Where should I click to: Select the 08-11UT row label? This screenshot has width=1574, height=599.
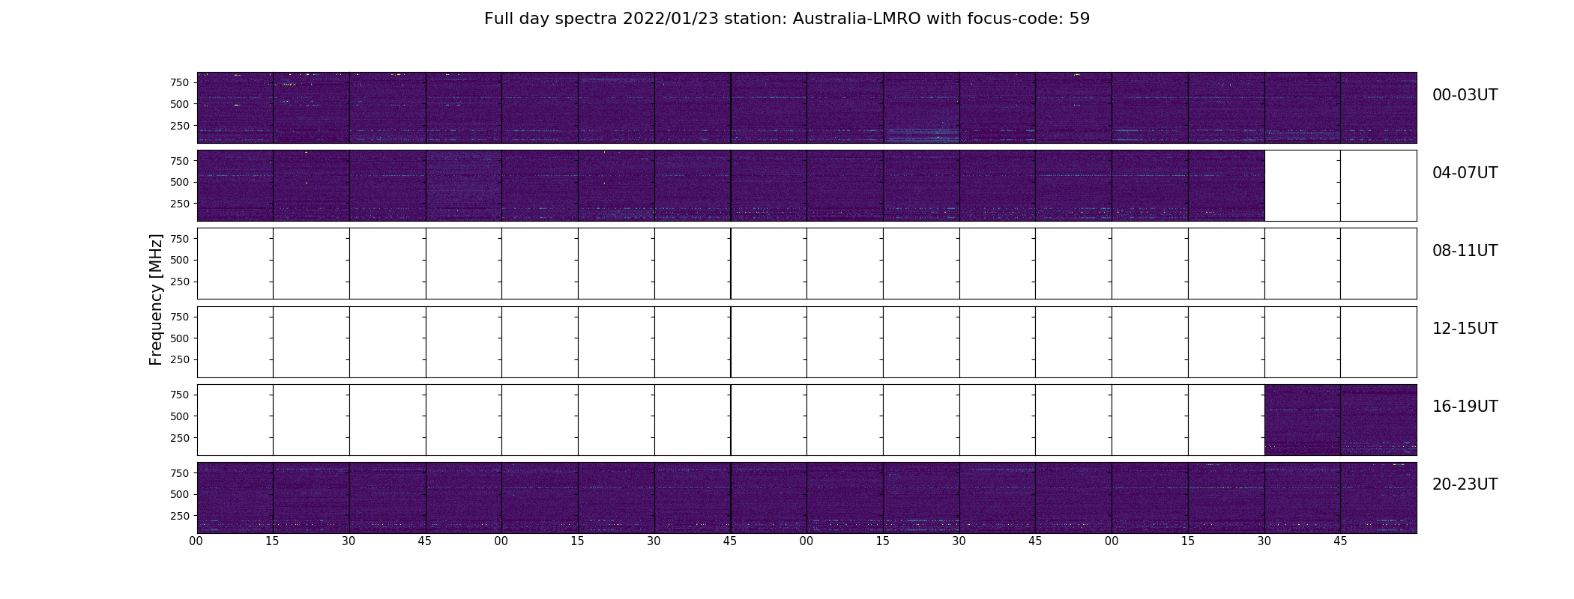pyautogui.click(x=1465, y=251)
